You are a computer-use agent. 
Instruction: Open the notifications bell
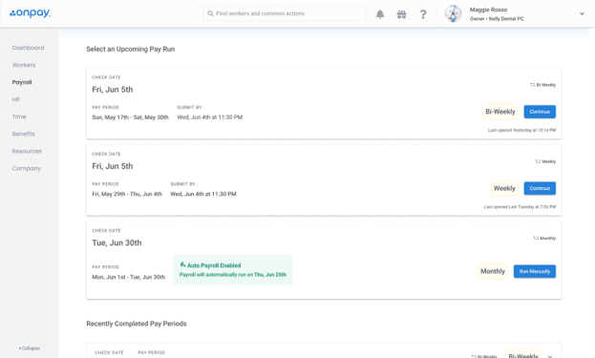[380, 14]
